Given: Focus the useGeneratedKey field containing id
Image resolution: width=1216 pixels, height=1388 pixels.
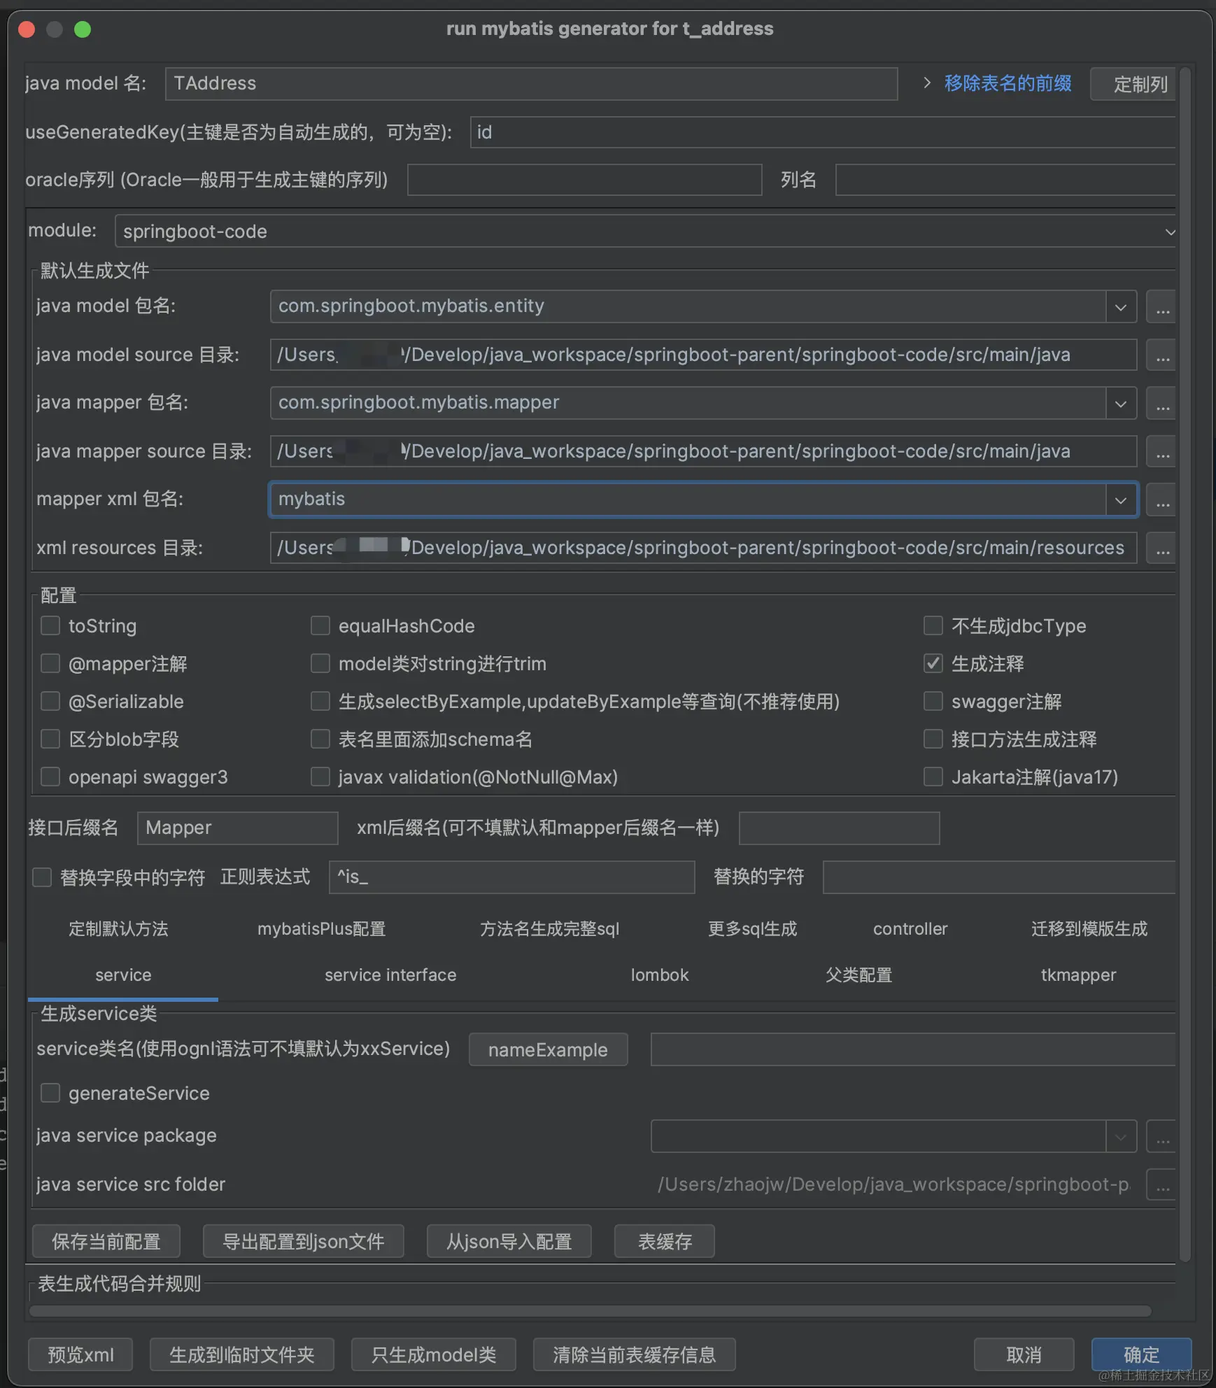Looking at the screenshot, I should (x=823, y=132).
